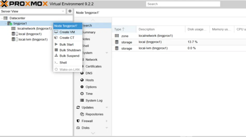
Task: Click the Repositories copy icon
Action: 82,114
